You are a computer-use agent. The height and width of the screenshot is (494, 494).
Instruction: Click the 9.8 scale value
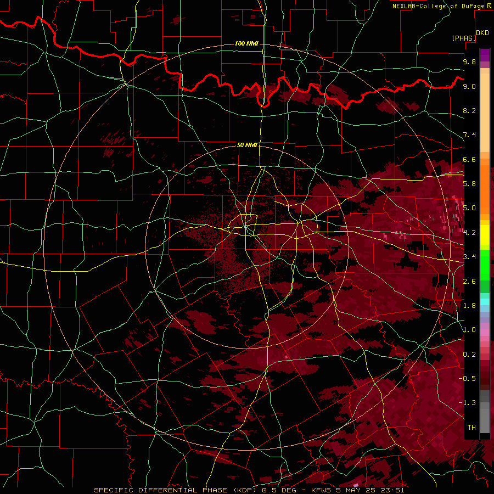(469, 61)
